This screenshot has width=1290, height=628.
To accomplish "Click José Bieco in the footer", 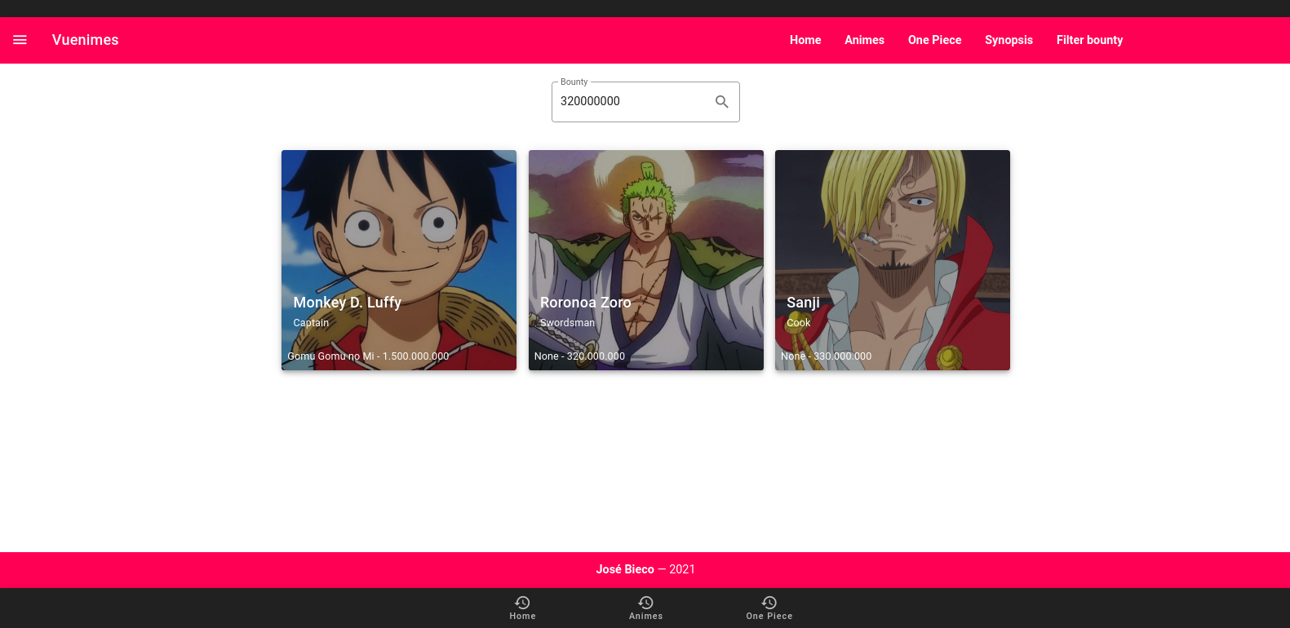I will coord(625,569).
